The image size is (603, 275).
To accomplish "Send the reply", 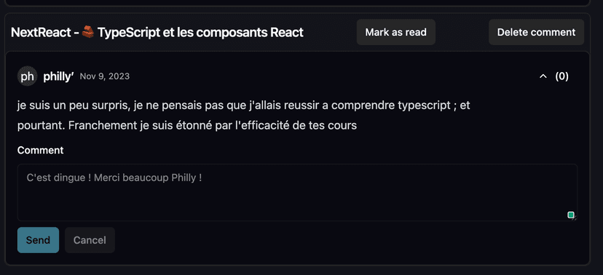I will (x=38, y=240).
